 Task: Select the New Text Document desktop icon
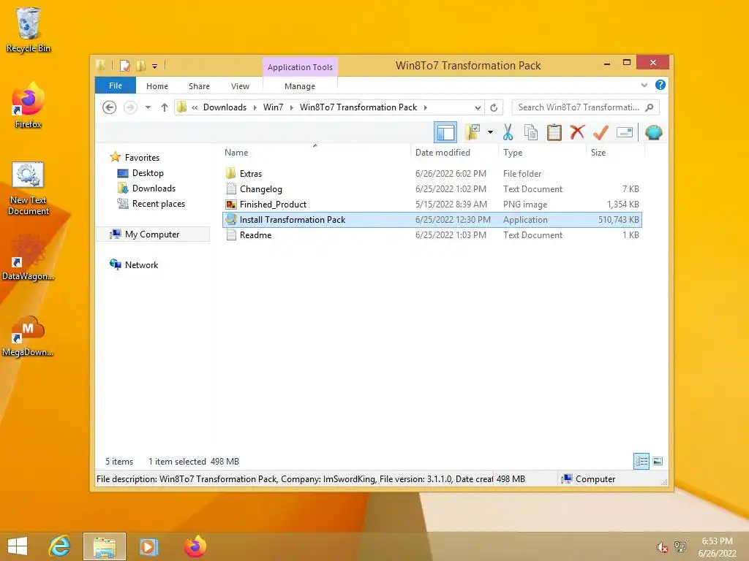click(x=29, y=188)
